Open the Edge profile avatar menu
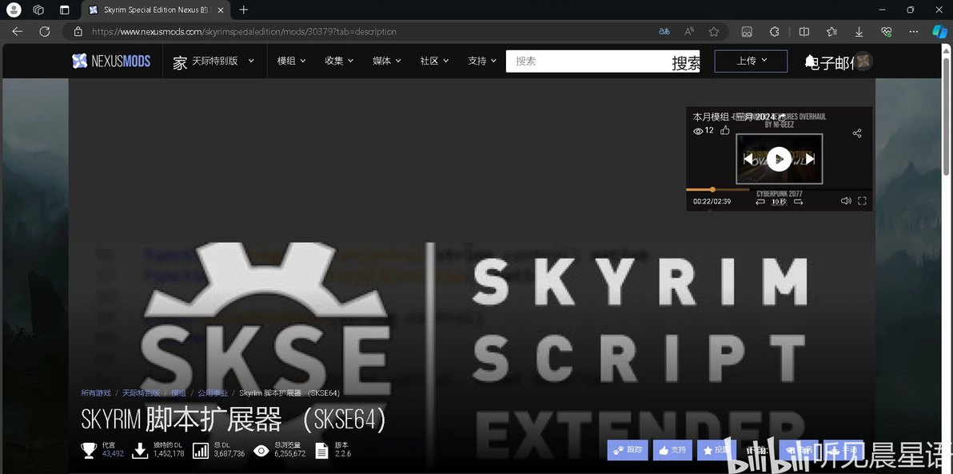This screenshot has height=474, width=953. [x=13, y=10]
